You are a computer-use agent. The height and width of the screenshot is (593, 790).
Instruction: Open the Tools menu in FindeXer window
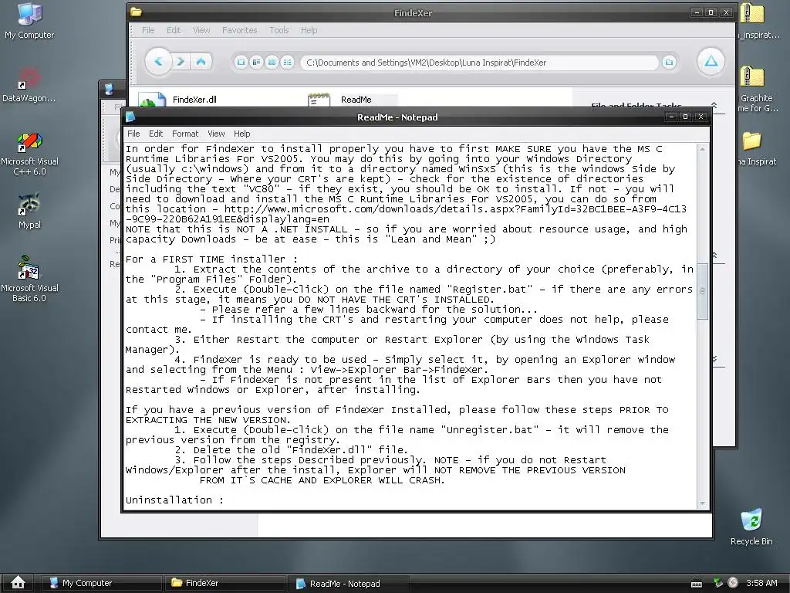point(279,30)
